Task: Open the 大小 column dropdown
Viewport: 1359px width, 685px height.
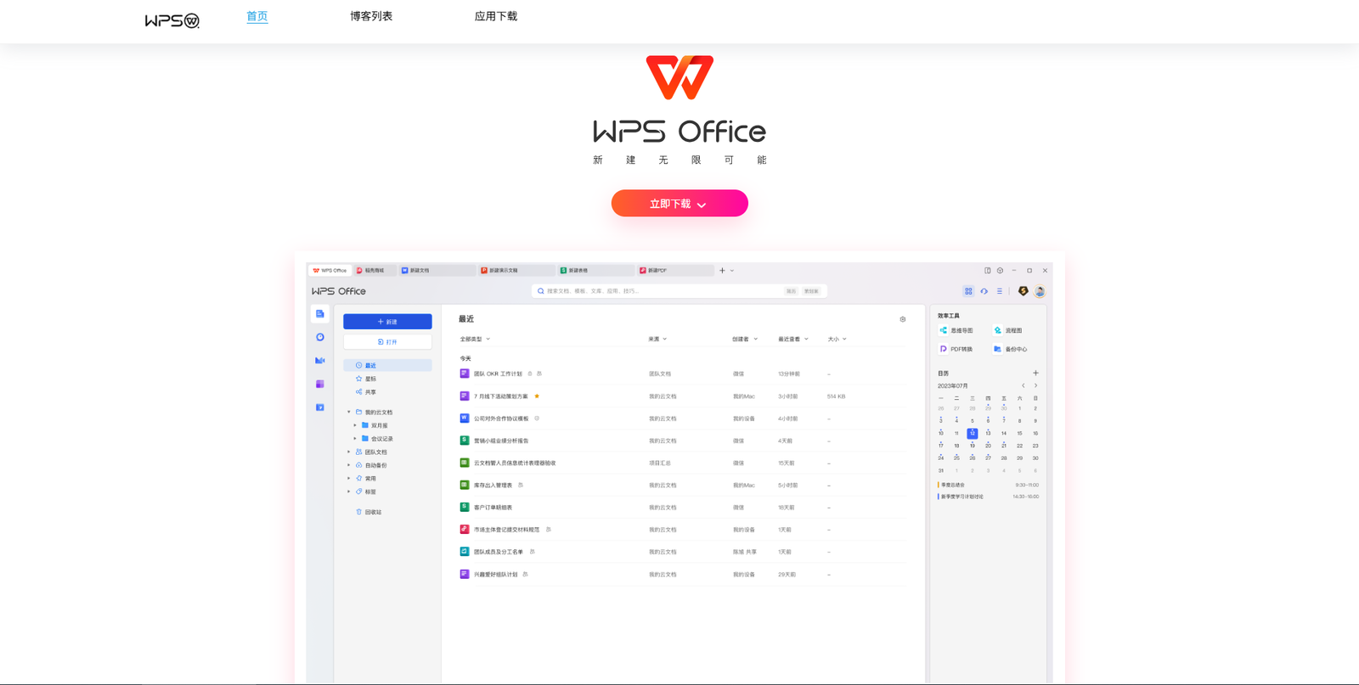Action: tap(837, 340)
